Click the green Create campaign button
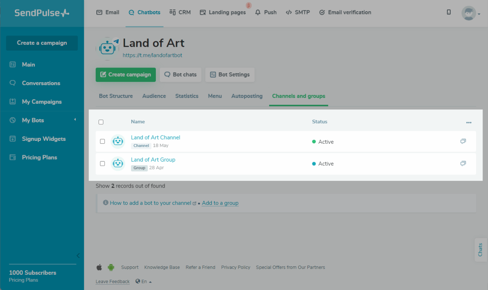The height and width of the screenshot is (290, 488). [x=126, y=75]
